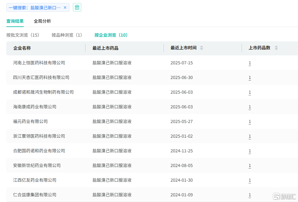
Task: Click 盐酸溴己新口服溶液 in 河南上恒 row
Action: (x=112, y=63)
